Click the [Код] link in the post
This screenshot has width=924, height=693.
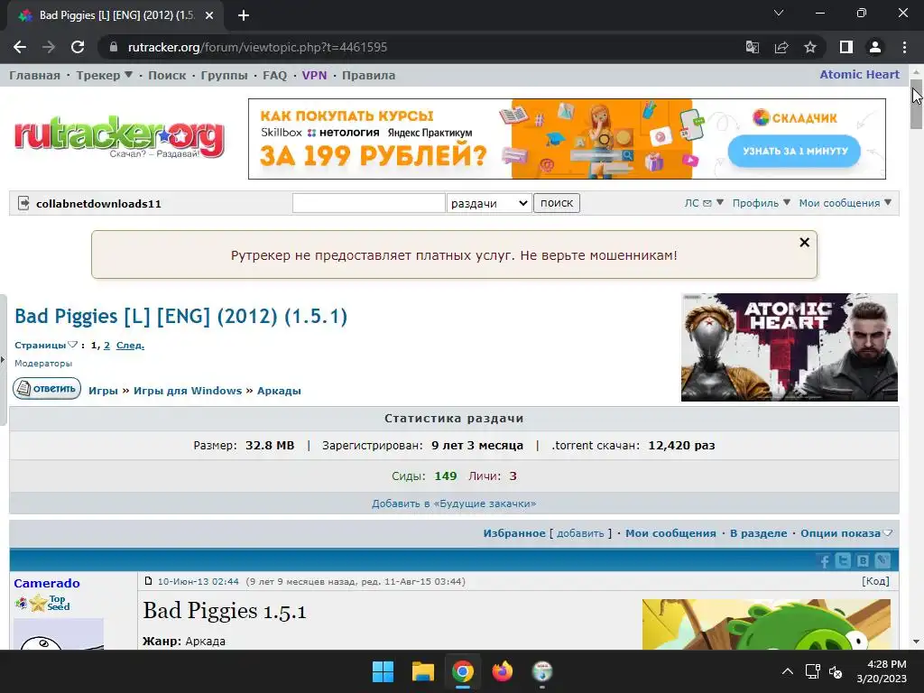pyautogui.click(x=875, y=581)
